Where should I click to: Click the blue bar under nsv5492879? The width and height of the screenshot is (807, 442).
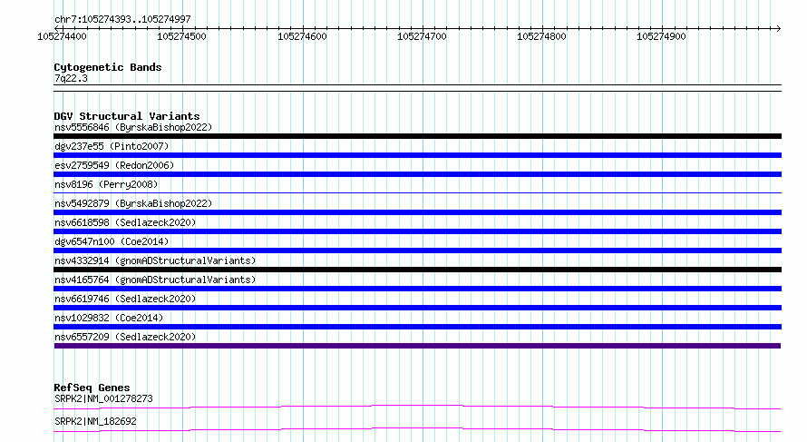point(417,212)
